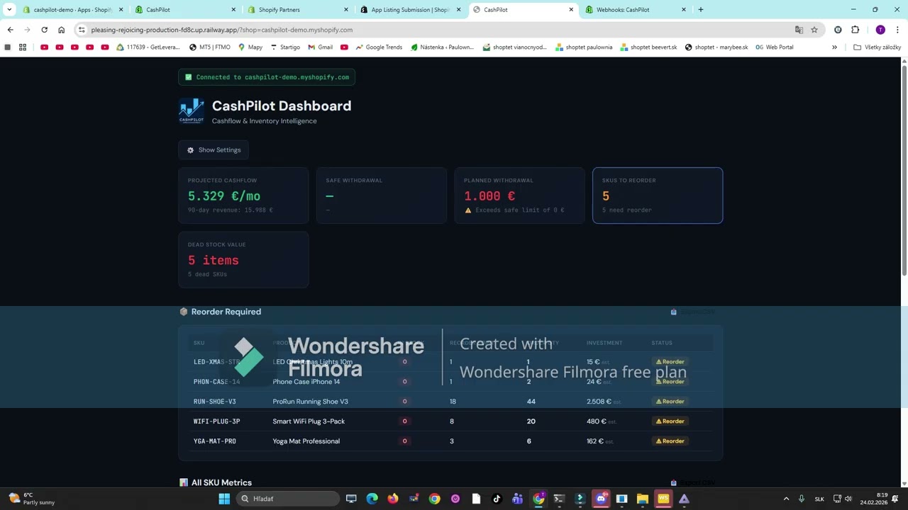Open the Show Settings button
The width and height of the screenshot is (908, 510).
click(214, 150)
